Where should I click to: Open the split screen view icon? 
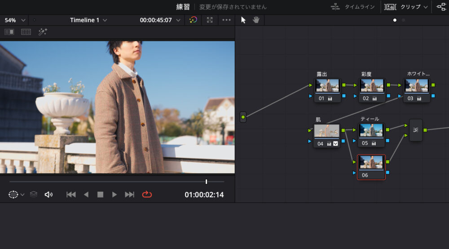(x=26, y=32)
